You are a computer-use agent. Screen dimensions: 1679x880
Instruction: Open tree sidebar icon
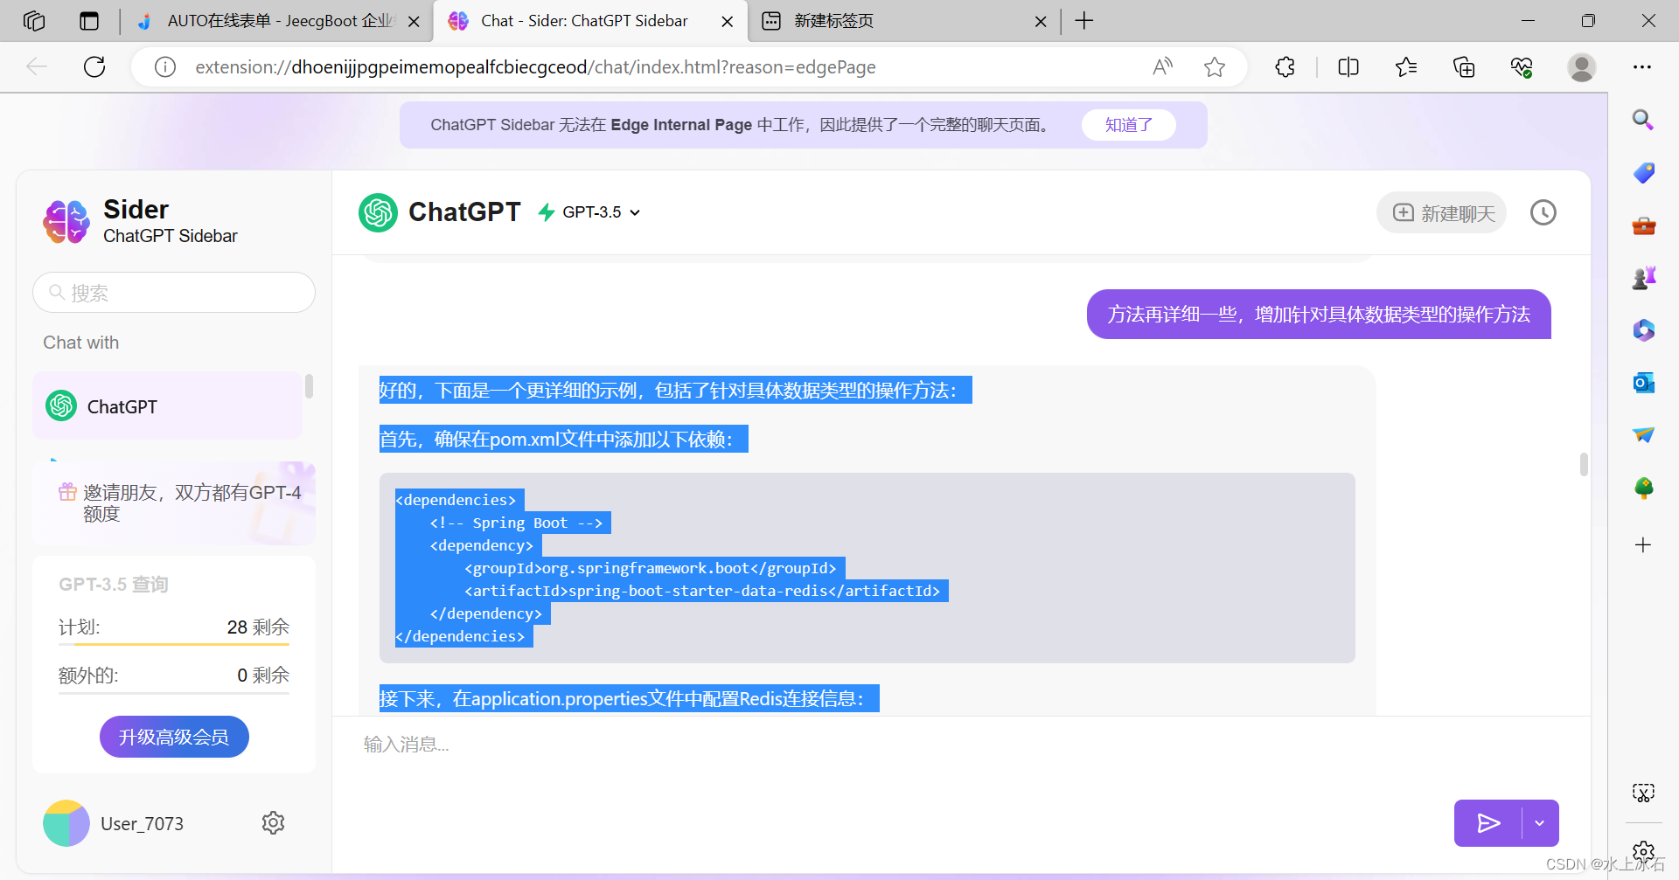[x=1643, y=488]
